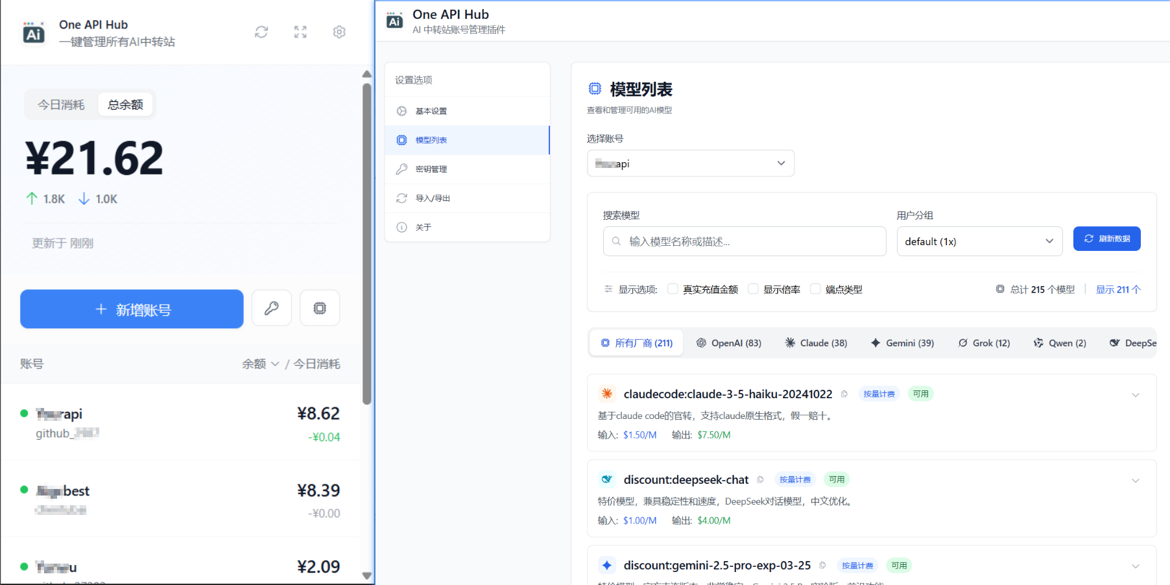Open 关于 in settings sidebar
The image size is (1170, 585).
tap(467, 227)
